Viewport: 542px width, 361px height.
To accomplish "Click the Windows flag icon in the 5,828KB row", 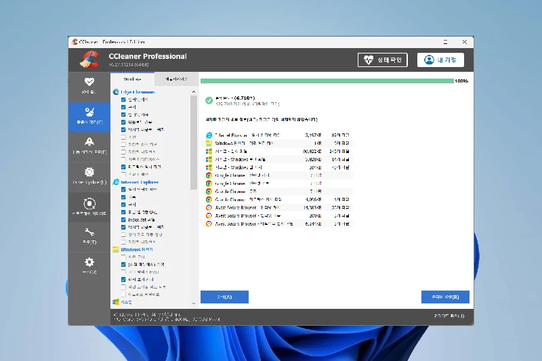I will (209, 159).
